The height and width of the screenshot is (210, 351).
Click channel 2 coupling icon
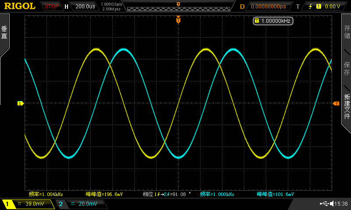pos(72,204)
